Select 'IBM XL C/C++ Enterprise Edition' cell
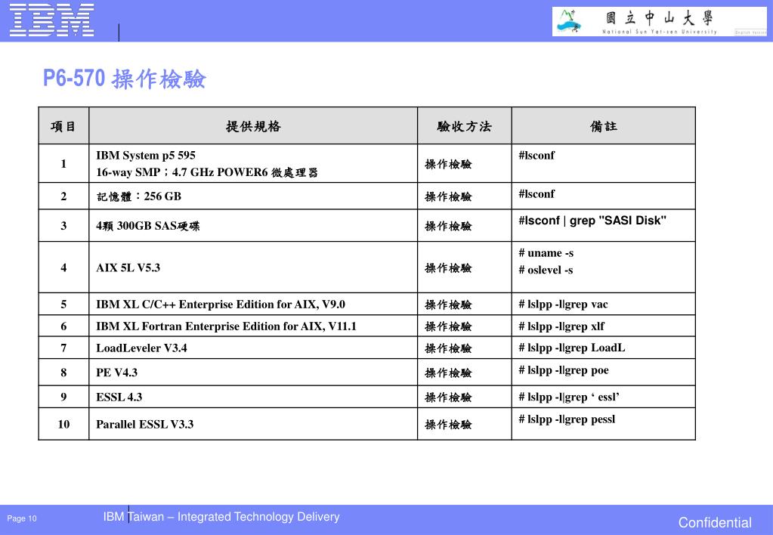The width and height of the screenshot is (773, 535). 253,305
